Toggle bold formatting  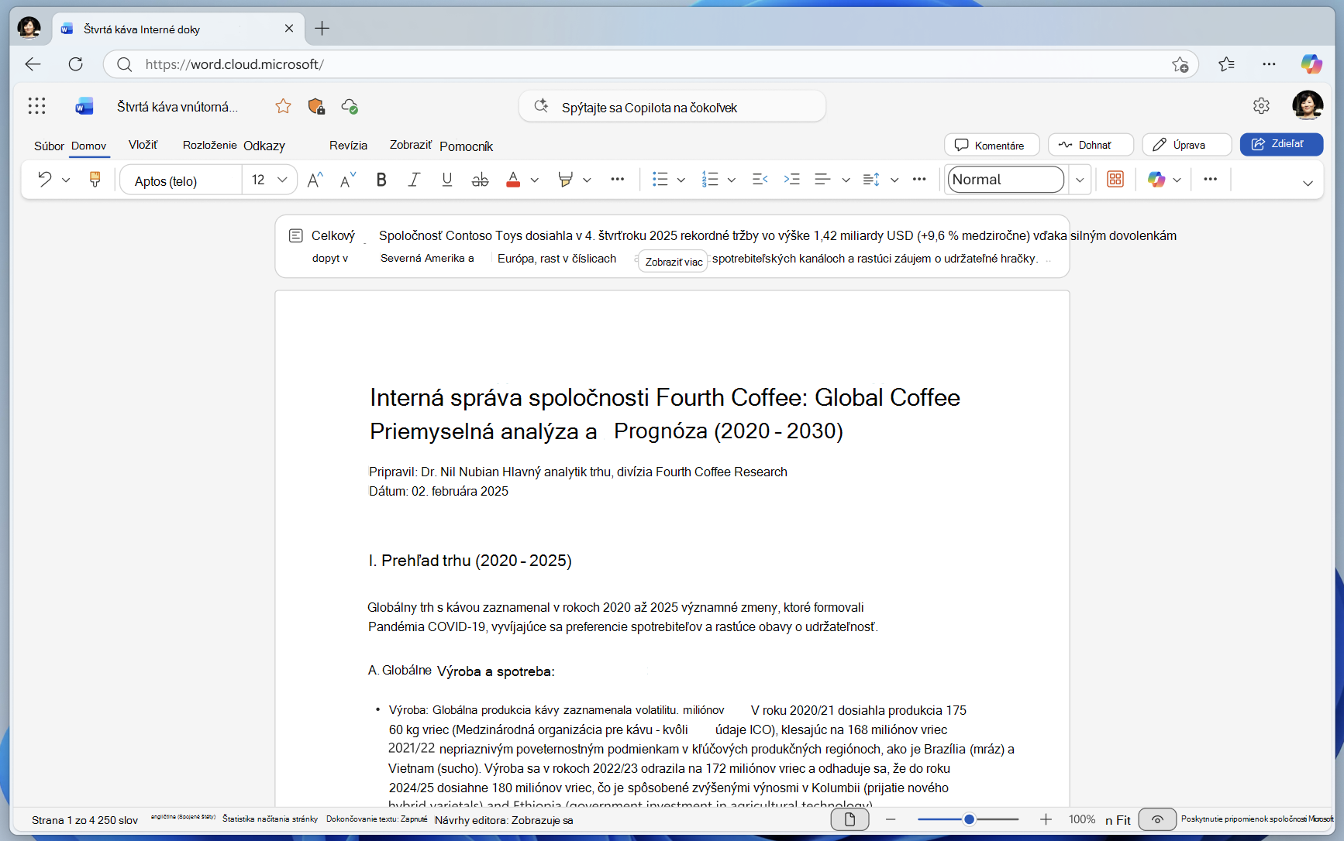tap(381, 180)
